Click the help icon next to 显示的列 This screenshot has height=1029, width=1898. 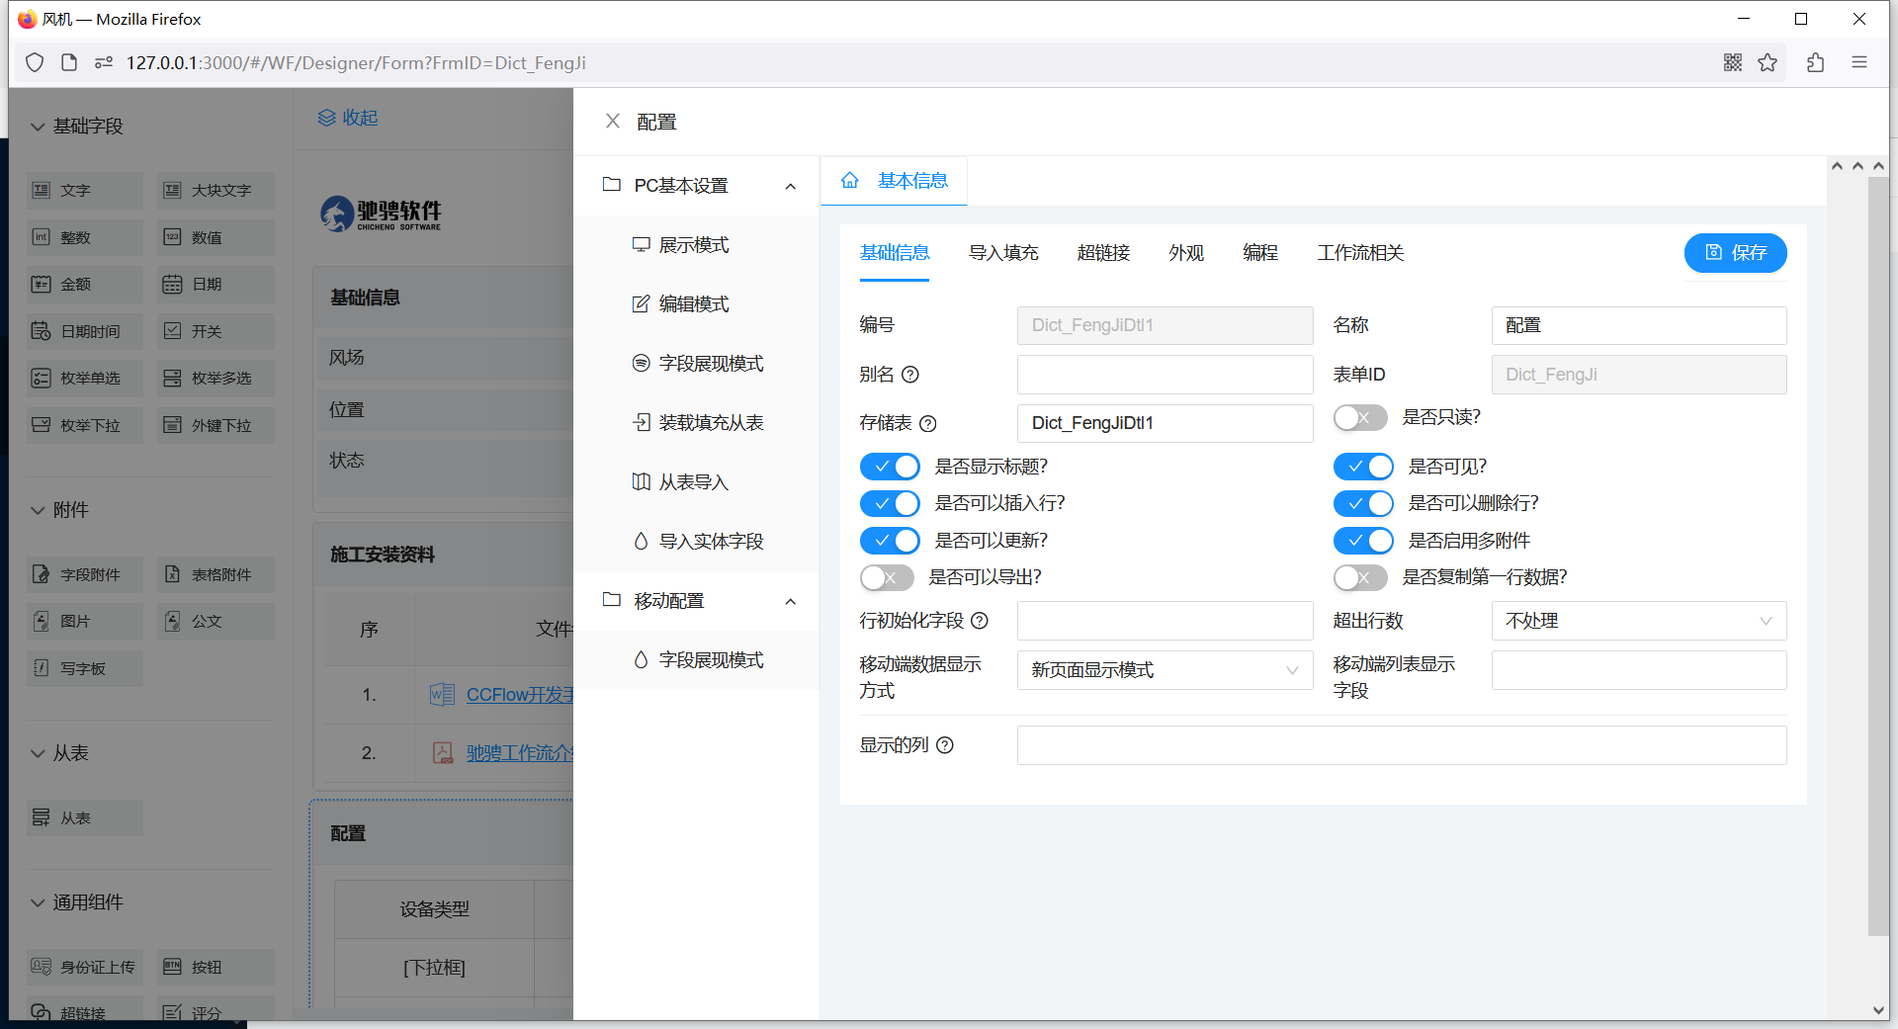pyautogui.click(x=944, y=745)
